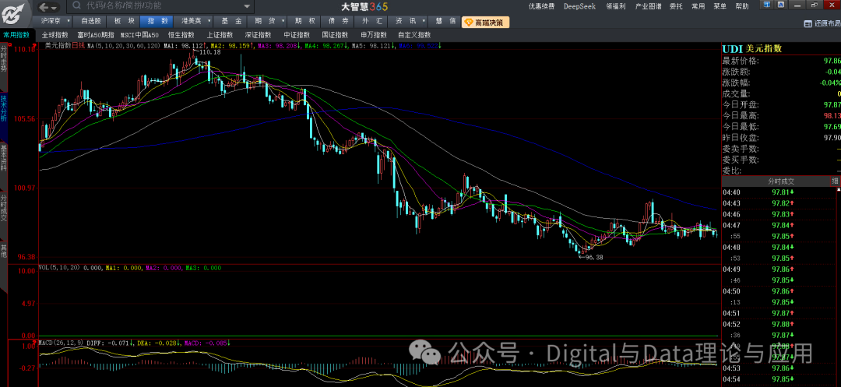Click the 今日最高 row in quote panel
The width and height of the screenshot is (841, 387).
[782, 116]
